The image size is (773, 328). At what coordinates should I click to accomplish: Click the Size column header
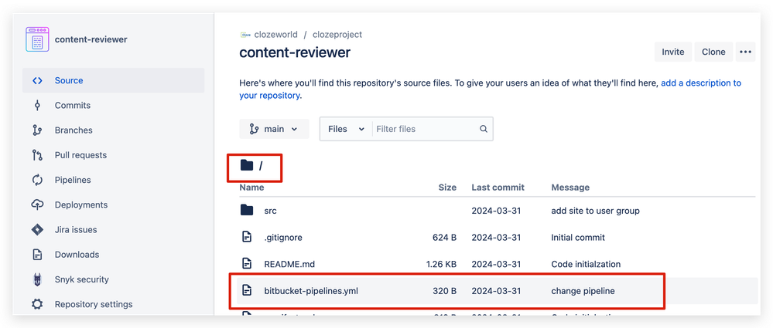(x=448, y=188)
